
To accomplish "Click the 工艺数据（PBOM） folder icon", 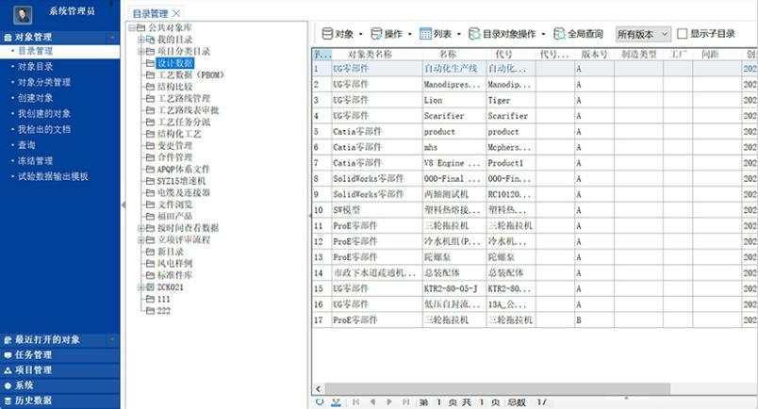I will tap(150, 74).
